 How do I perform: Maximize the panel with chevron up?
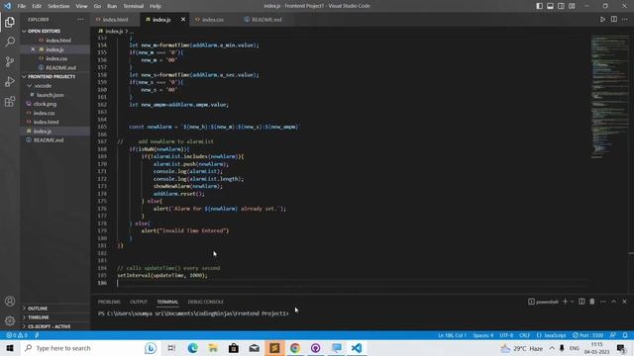614,302
